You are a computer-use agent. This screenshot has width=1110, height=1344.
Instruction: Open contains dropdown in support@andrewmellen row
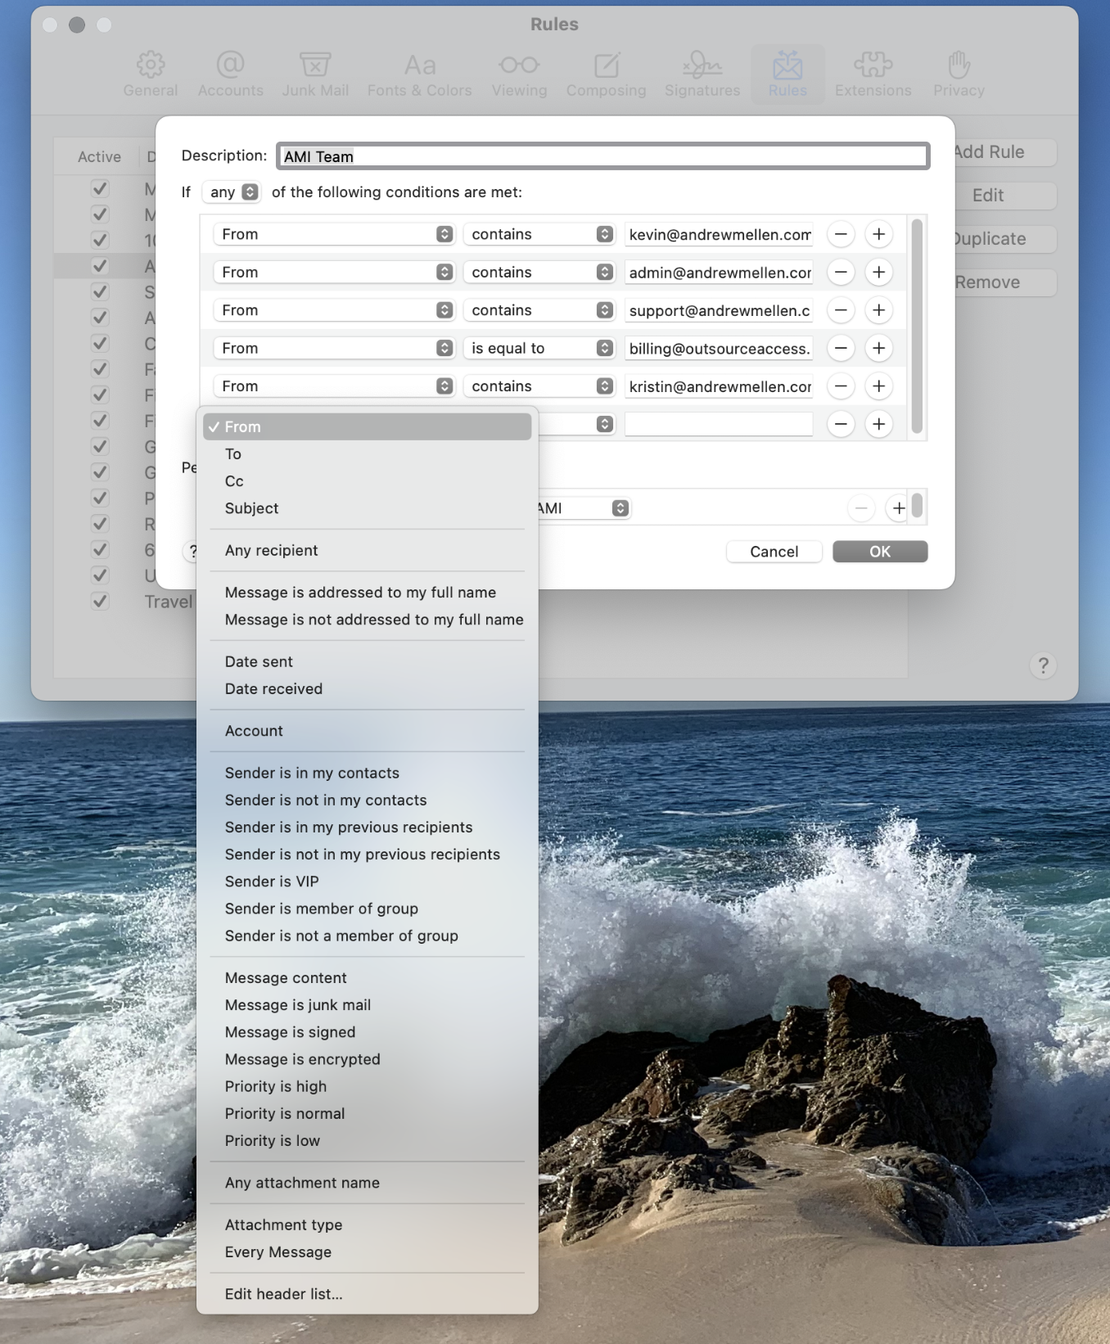[539, 310]
